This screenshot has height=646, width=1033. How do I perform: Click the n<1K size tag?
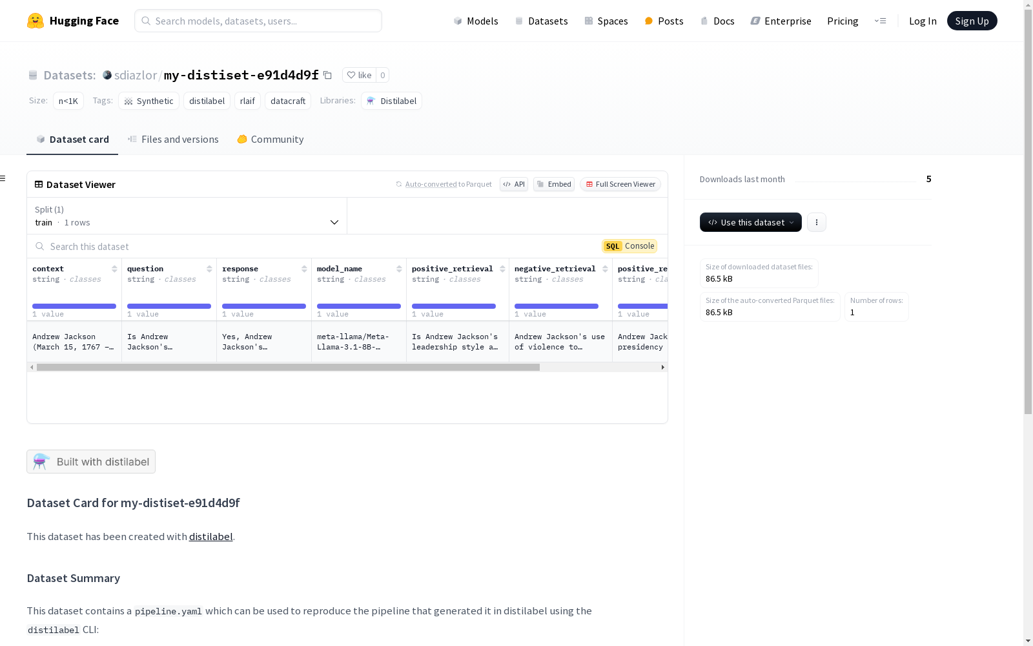coord(68,101)
